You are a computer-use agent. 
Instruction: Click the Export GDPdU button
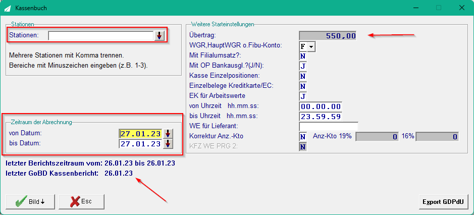pos(443,202)
